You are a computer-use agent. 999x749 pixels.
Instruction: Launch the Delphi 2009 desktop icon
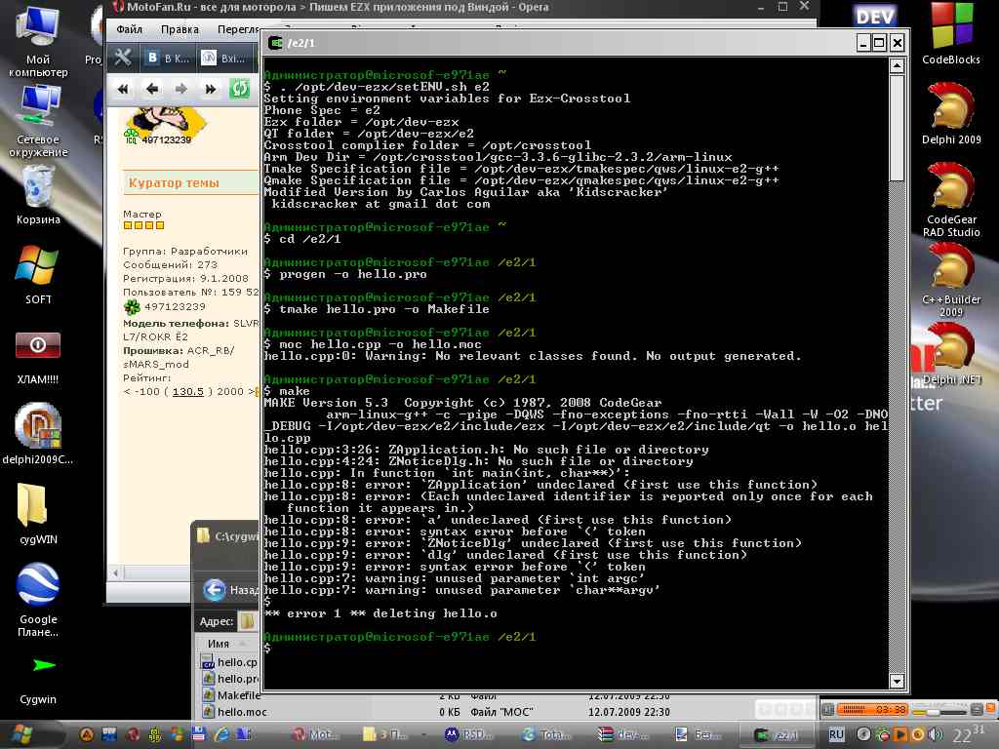coord(951,113)
